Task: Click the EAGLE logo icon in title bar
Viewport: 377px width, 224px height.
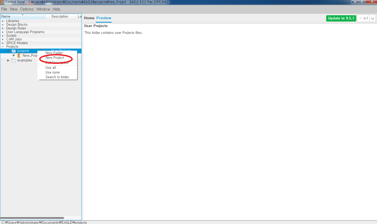Action: pyautogui.click(x=2, y=2)
